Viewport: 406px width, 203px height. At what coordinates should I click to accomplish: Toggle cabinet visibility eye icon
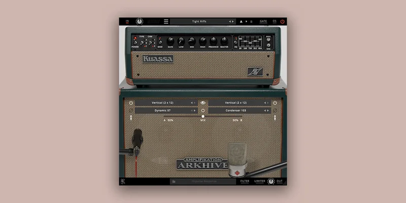pos(202,103)
